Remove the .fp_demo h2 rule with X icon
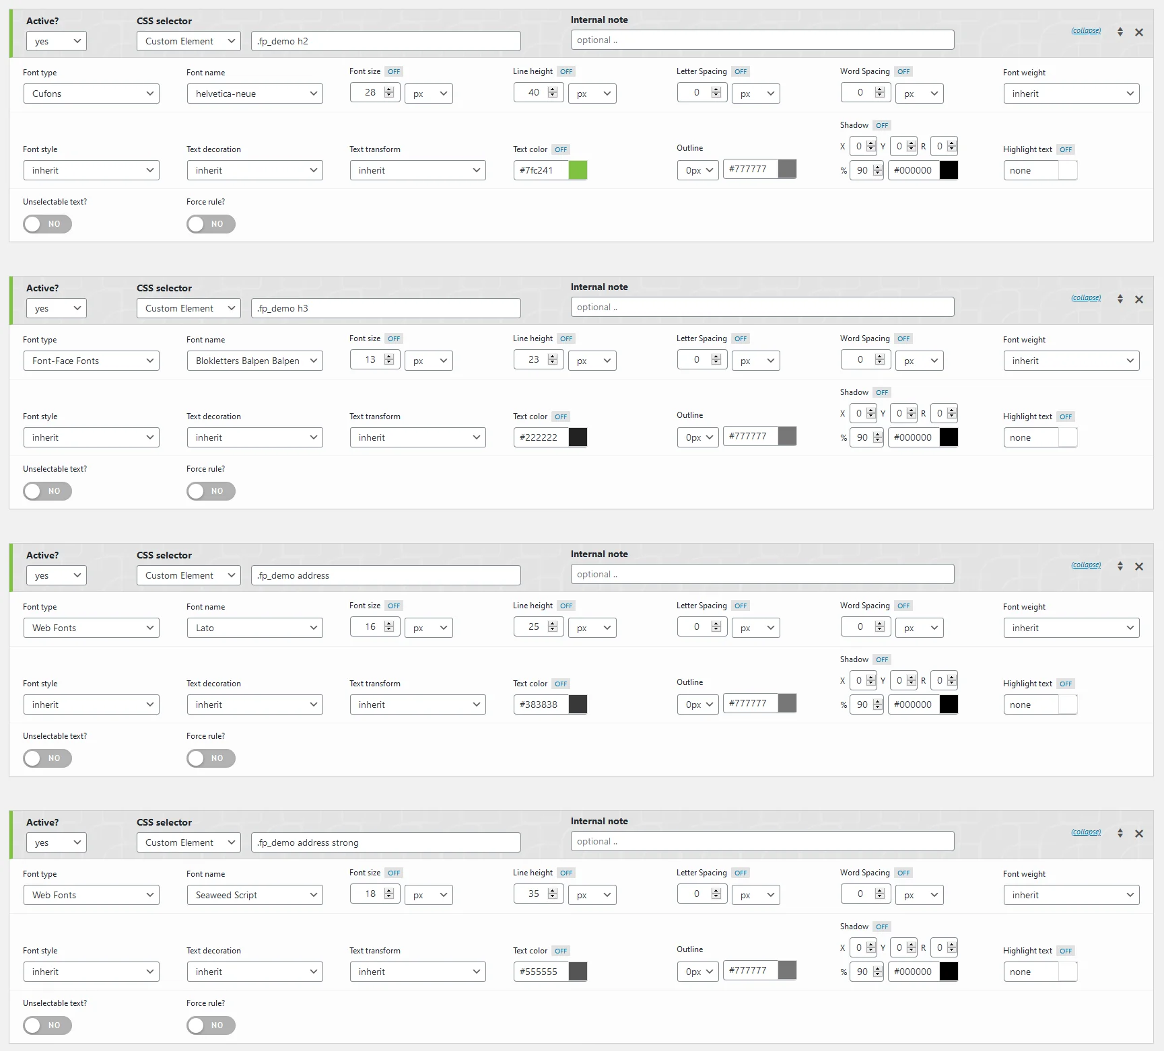The width and height of the screenshot is (1164, 1051). [x=1138, y=32]
